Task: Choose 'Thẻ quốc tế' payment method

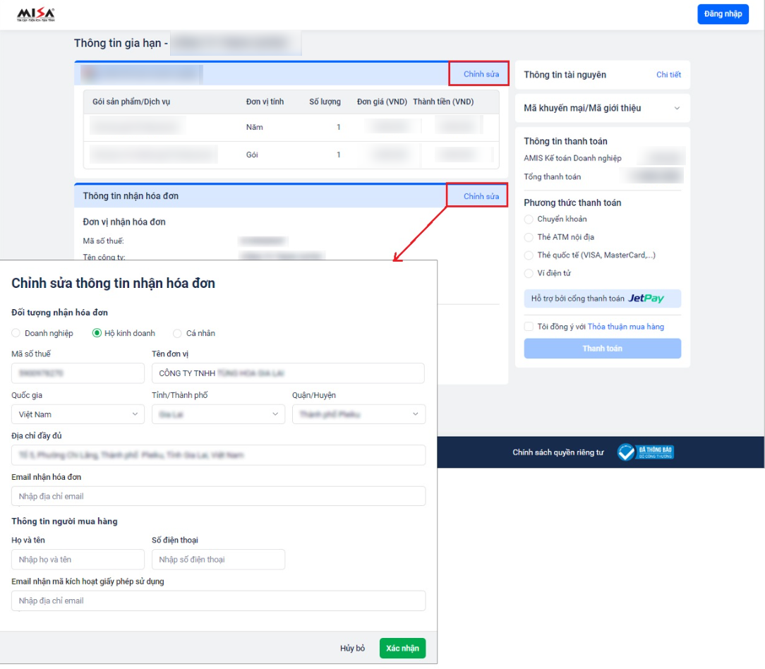Action: click(529, 255)
